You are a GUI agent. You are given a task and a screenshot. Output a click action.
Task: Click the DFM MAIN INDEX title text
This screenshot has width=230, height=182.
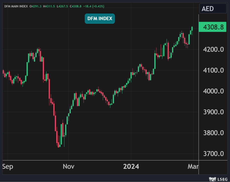click(16, 6)
